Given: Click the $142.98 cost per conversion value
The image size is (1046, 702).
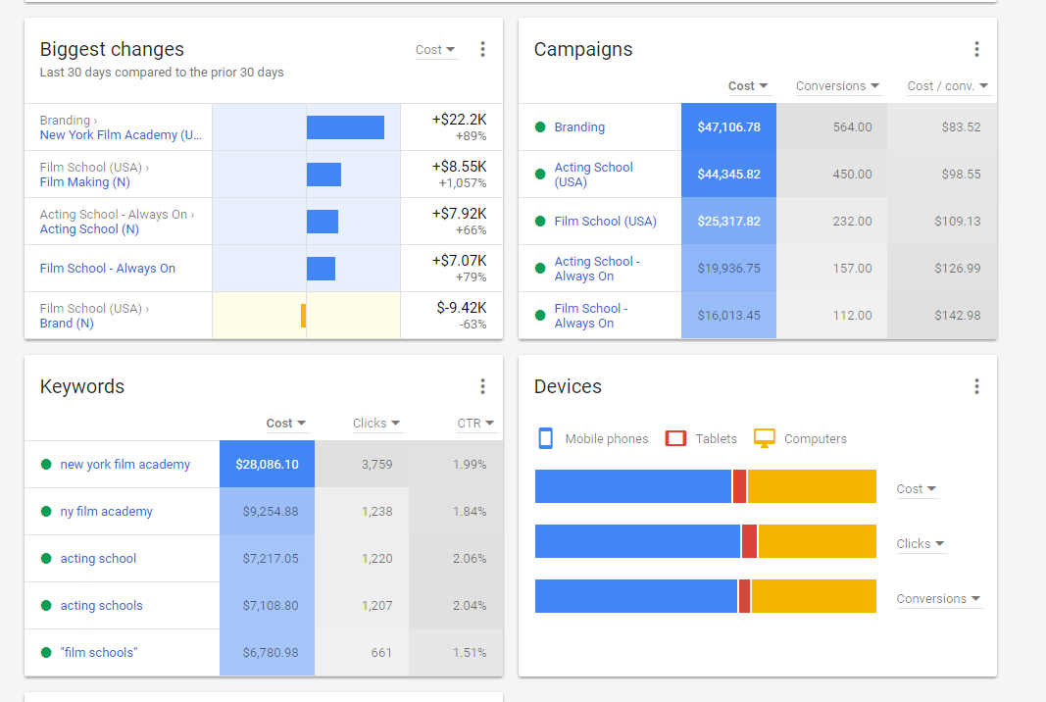Looking at the screenshot, I should [x=957, y=316].
